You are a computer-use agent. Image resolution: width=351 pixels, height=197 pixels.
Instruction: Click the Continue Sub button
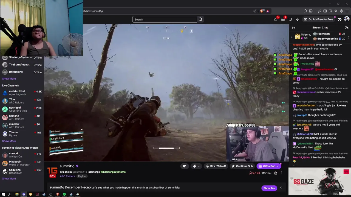coord(242,166)
